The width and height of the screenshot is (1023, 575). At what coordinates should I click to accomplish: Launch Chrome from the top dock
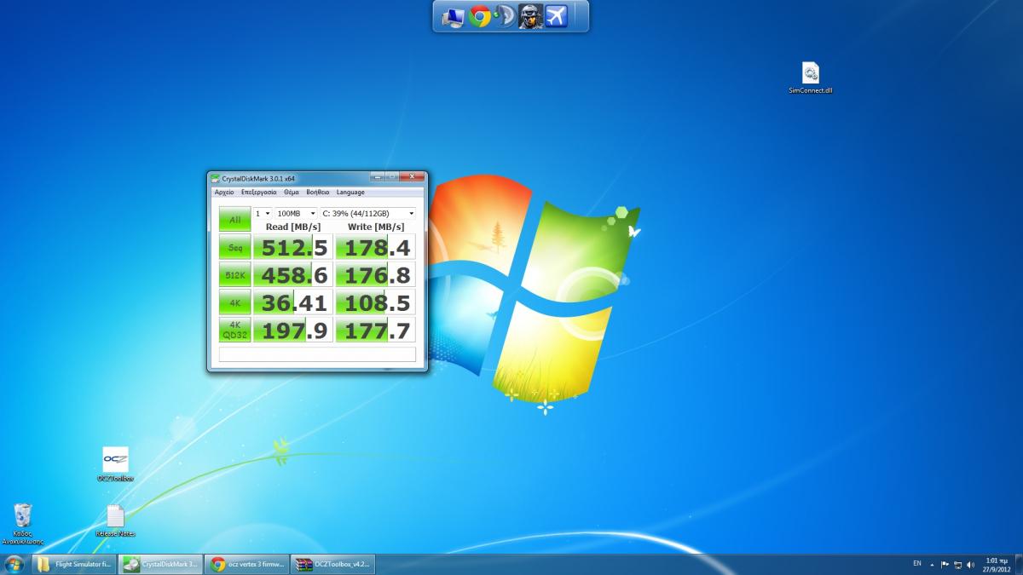tap(480, 16)
